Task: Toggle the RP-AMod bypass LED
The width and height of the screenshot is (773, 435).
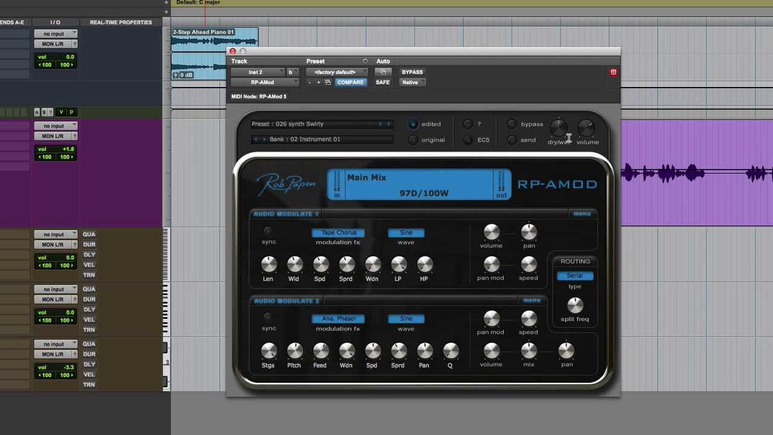Action: pos(512,124)
